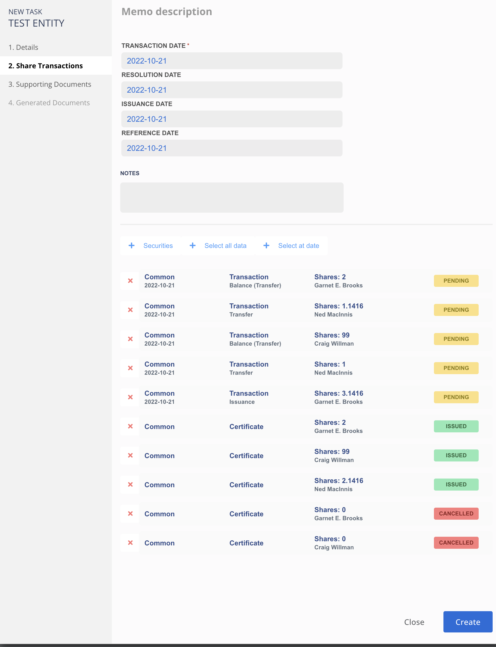
Task: Click the 'TEST ENTITY' title
Action: pos(36,23)
